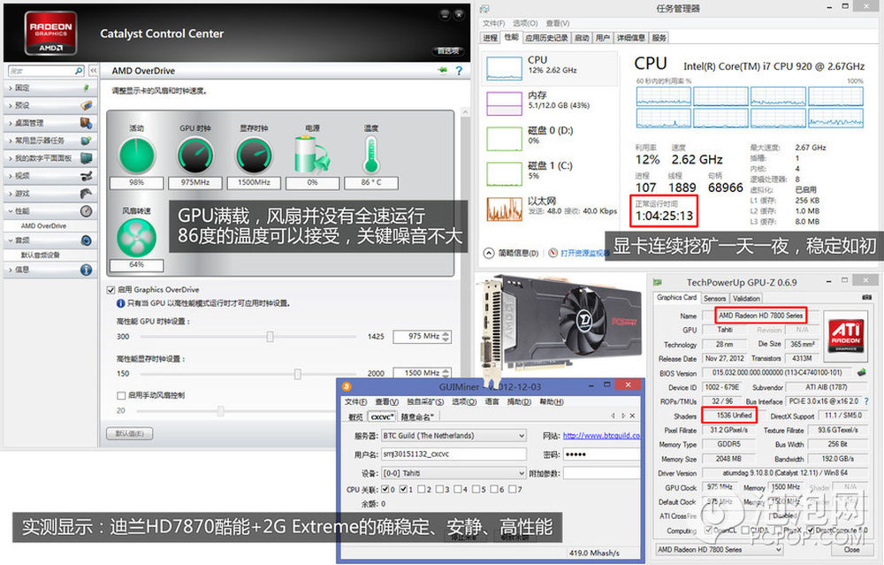Click the Close button in GPU-Z
Image resolution: width=884 pixels, height=565 pixels.
pos(851,550)
